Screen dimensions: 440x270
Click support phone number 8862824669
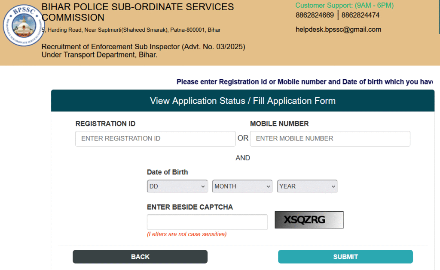coord(315,15)
